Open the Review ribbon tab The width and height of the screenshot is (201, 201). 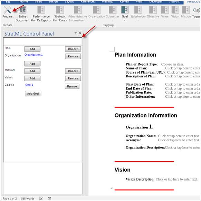[x=124, y=2]
